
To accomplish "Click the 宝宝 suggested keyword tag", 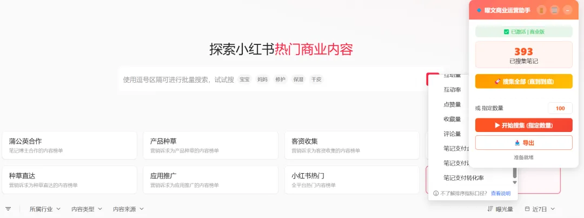I will click(x=245, y=80).
